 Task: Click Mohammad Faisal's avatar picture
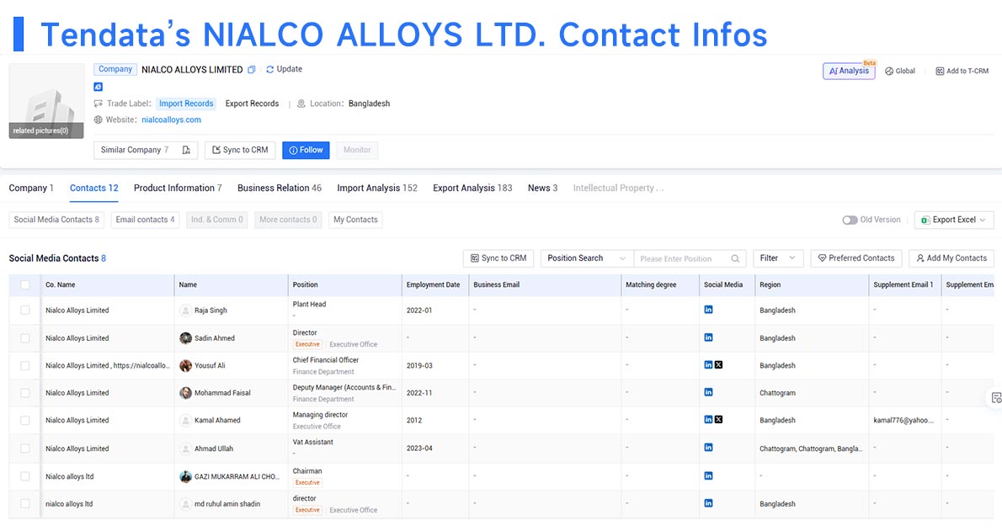point(185,393)
